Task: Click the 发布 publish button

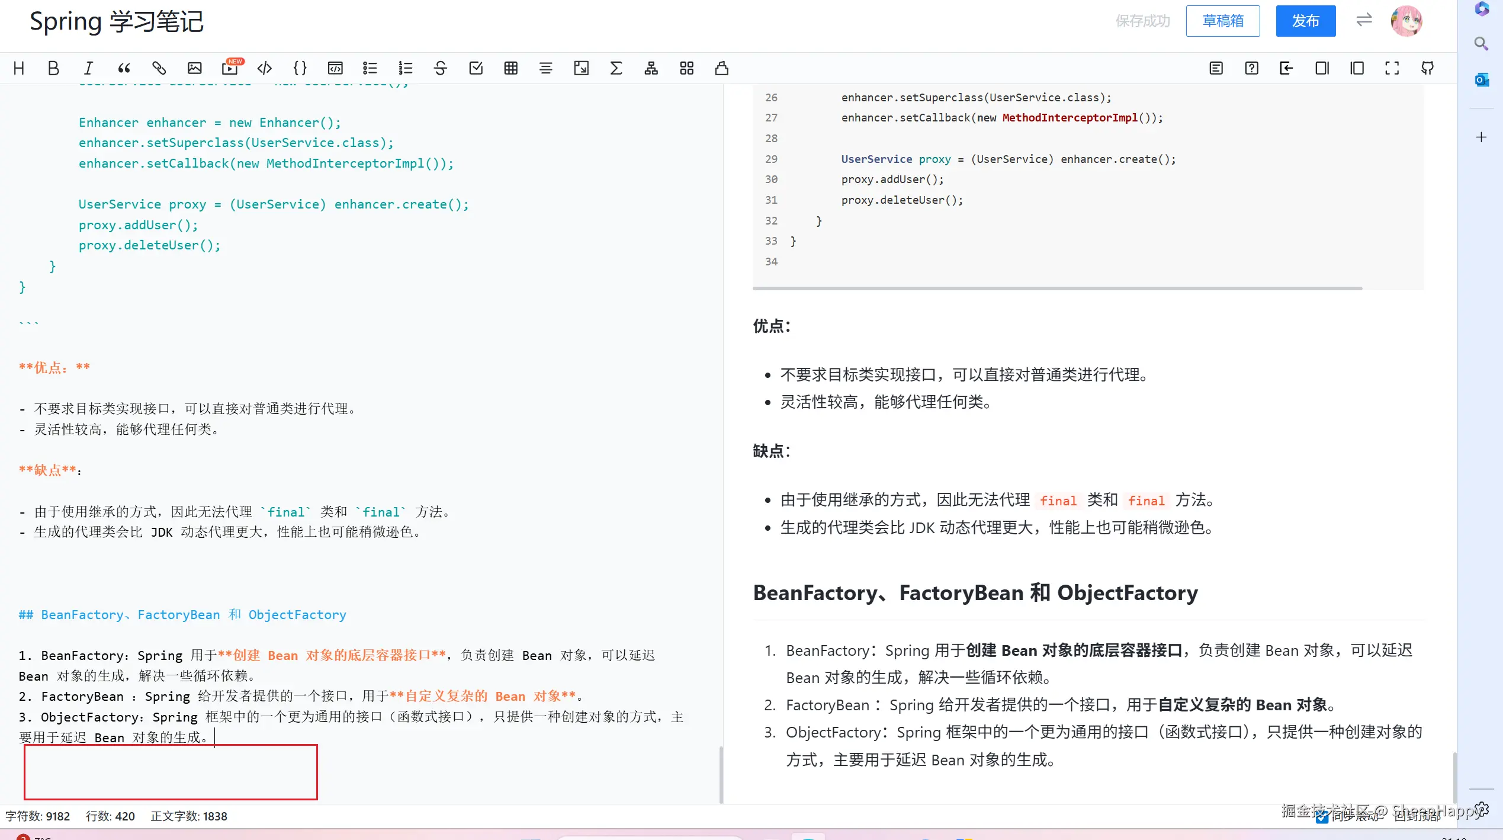Action: pos(1306,21)
